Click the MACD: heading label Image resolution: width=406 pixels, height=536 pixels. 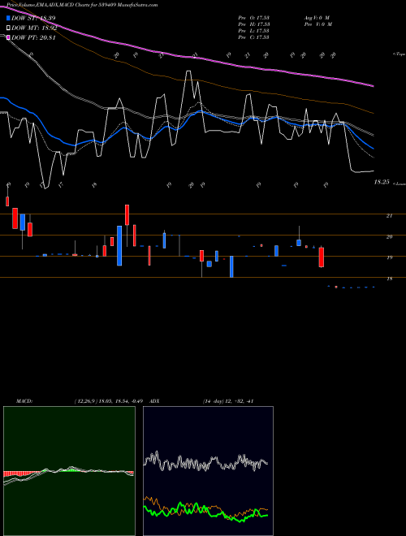[24, 401]
